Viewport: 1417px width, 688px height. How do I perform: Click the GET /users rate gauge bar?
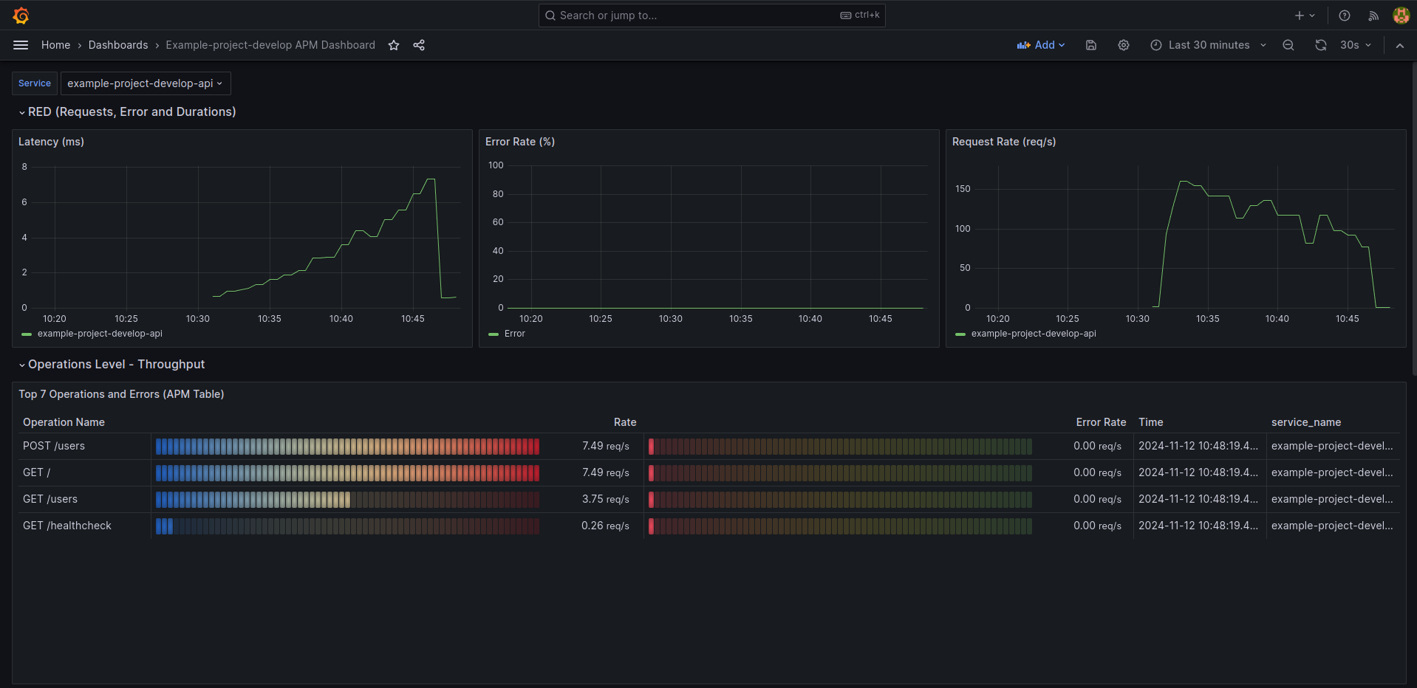click(x=347, y=499)
